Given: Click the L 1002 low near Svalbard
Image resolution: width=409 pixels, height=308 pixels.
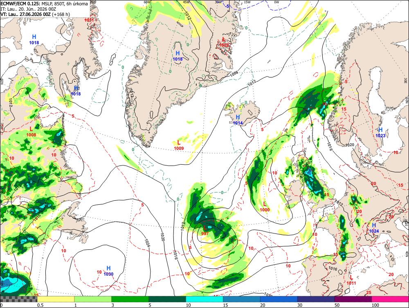Looking at the screenshot, I should pyautogui.click(x=224, y=42).
